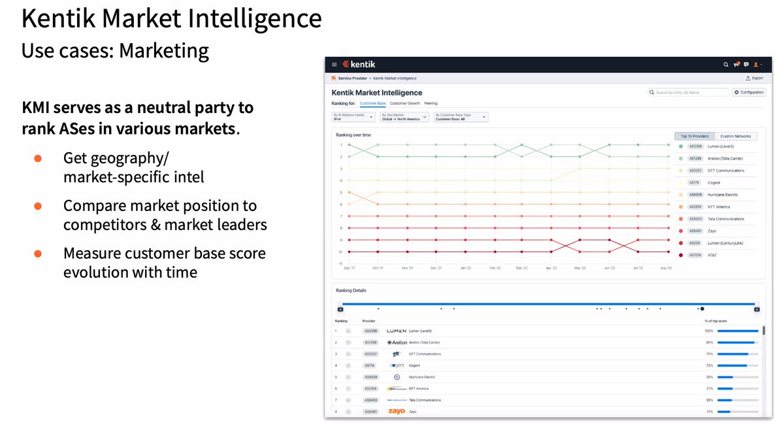Select Lumen (CenturyLink) in chart legend
Screen dimensions: 784x424
(725, 243)
